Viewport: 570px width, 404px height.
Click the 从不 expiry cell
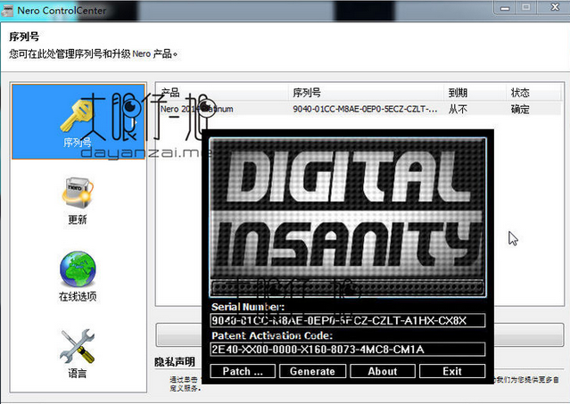[458, 109]
